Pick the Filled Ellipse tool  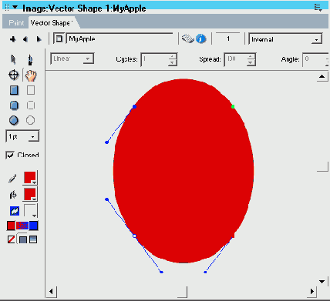(14, 120)
